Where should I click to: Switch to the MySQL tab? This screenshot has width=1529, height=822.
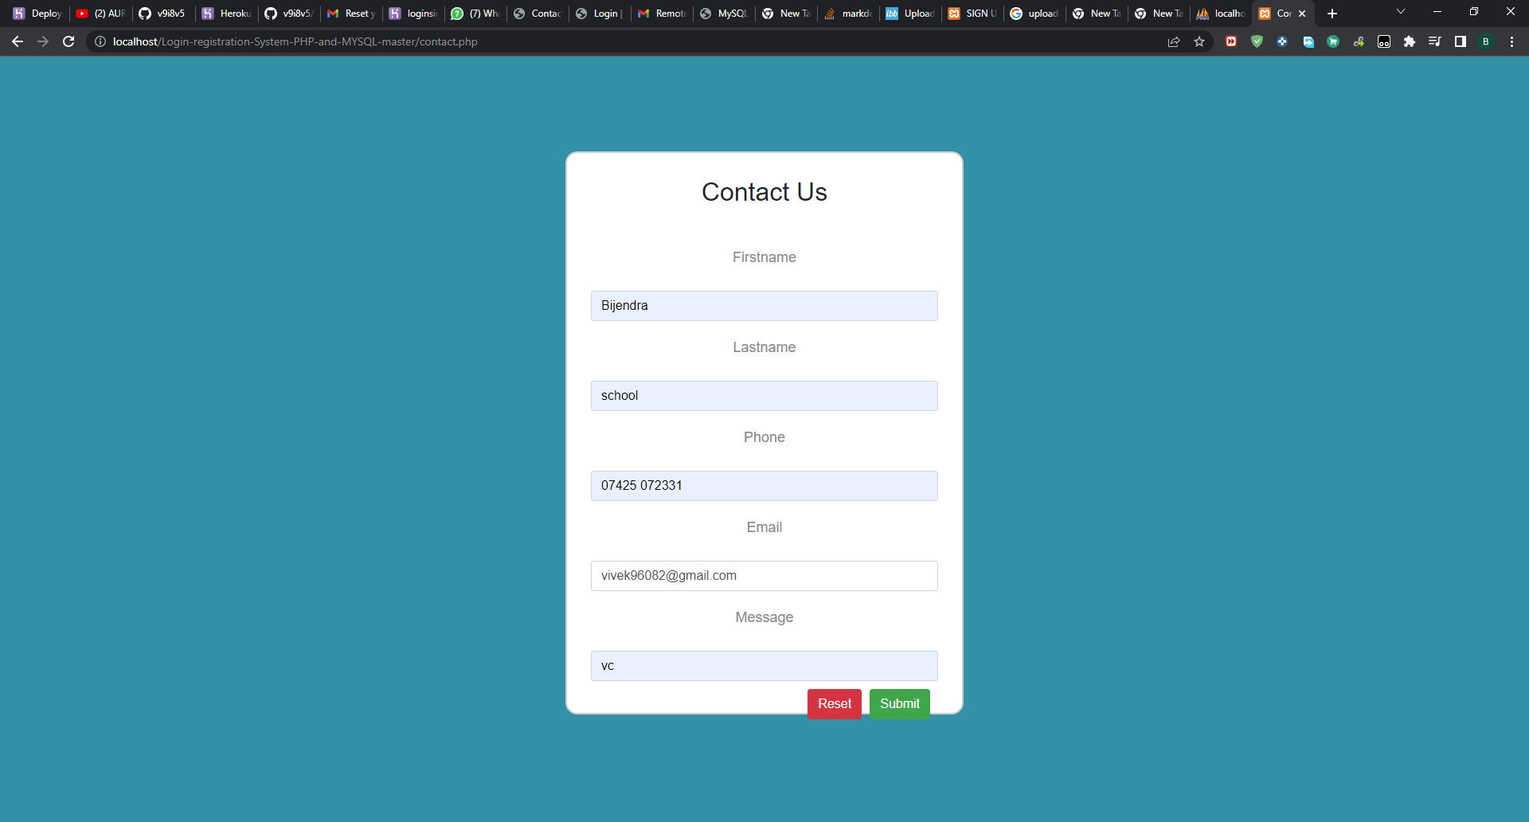click(724, 13)
